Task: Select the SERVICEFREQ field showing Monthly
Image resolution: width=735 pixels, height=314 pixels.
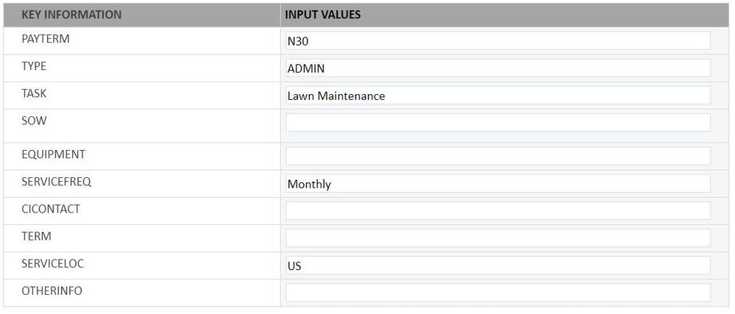Action: pyautogui.click(x=497, y=184)
